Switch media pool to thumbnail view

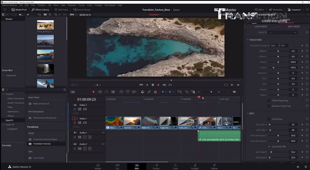pos(45,15)
